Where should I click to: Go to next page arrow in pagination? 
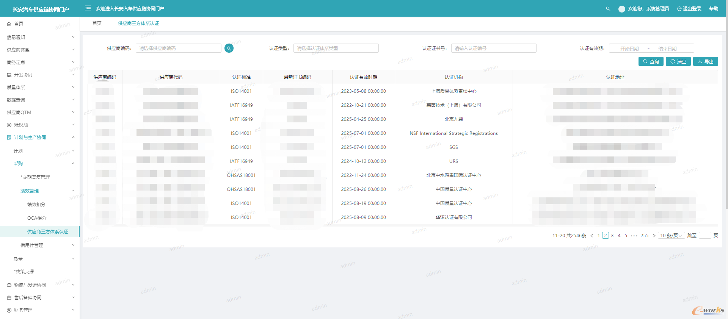[654, 236]
